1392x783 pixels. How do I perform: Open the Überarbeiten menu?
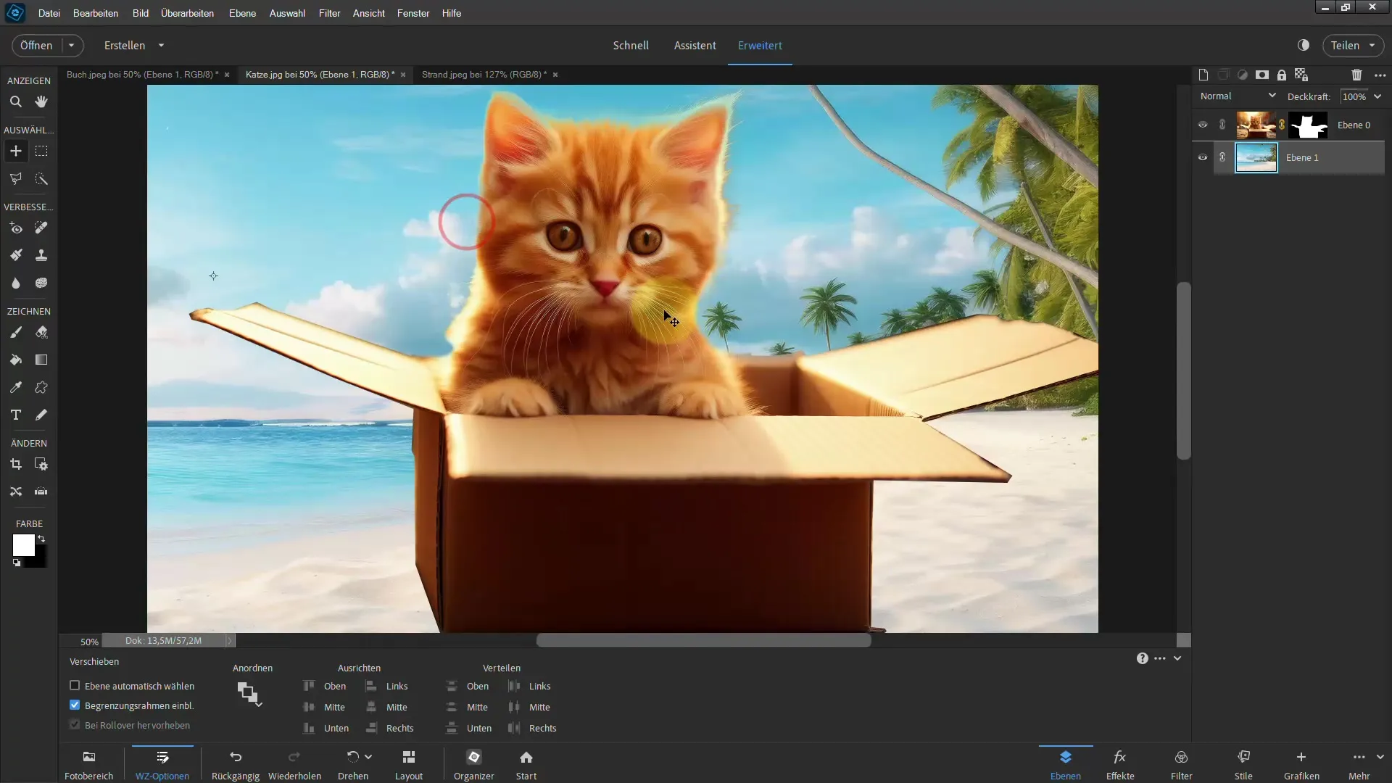point(187,13)
